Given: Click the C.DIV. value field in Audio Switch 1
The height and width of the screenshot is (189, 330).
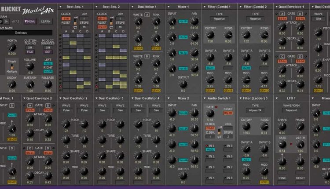Looking at the screenshot, I should click(x=210, y=137).
